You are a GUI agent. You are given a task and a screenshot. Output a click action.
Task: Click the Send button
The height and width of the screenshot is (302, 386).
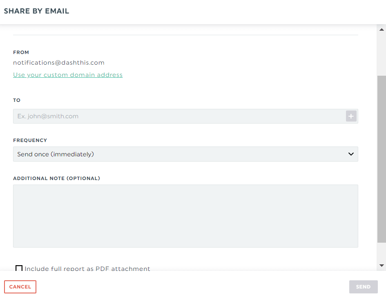point(363,287)
